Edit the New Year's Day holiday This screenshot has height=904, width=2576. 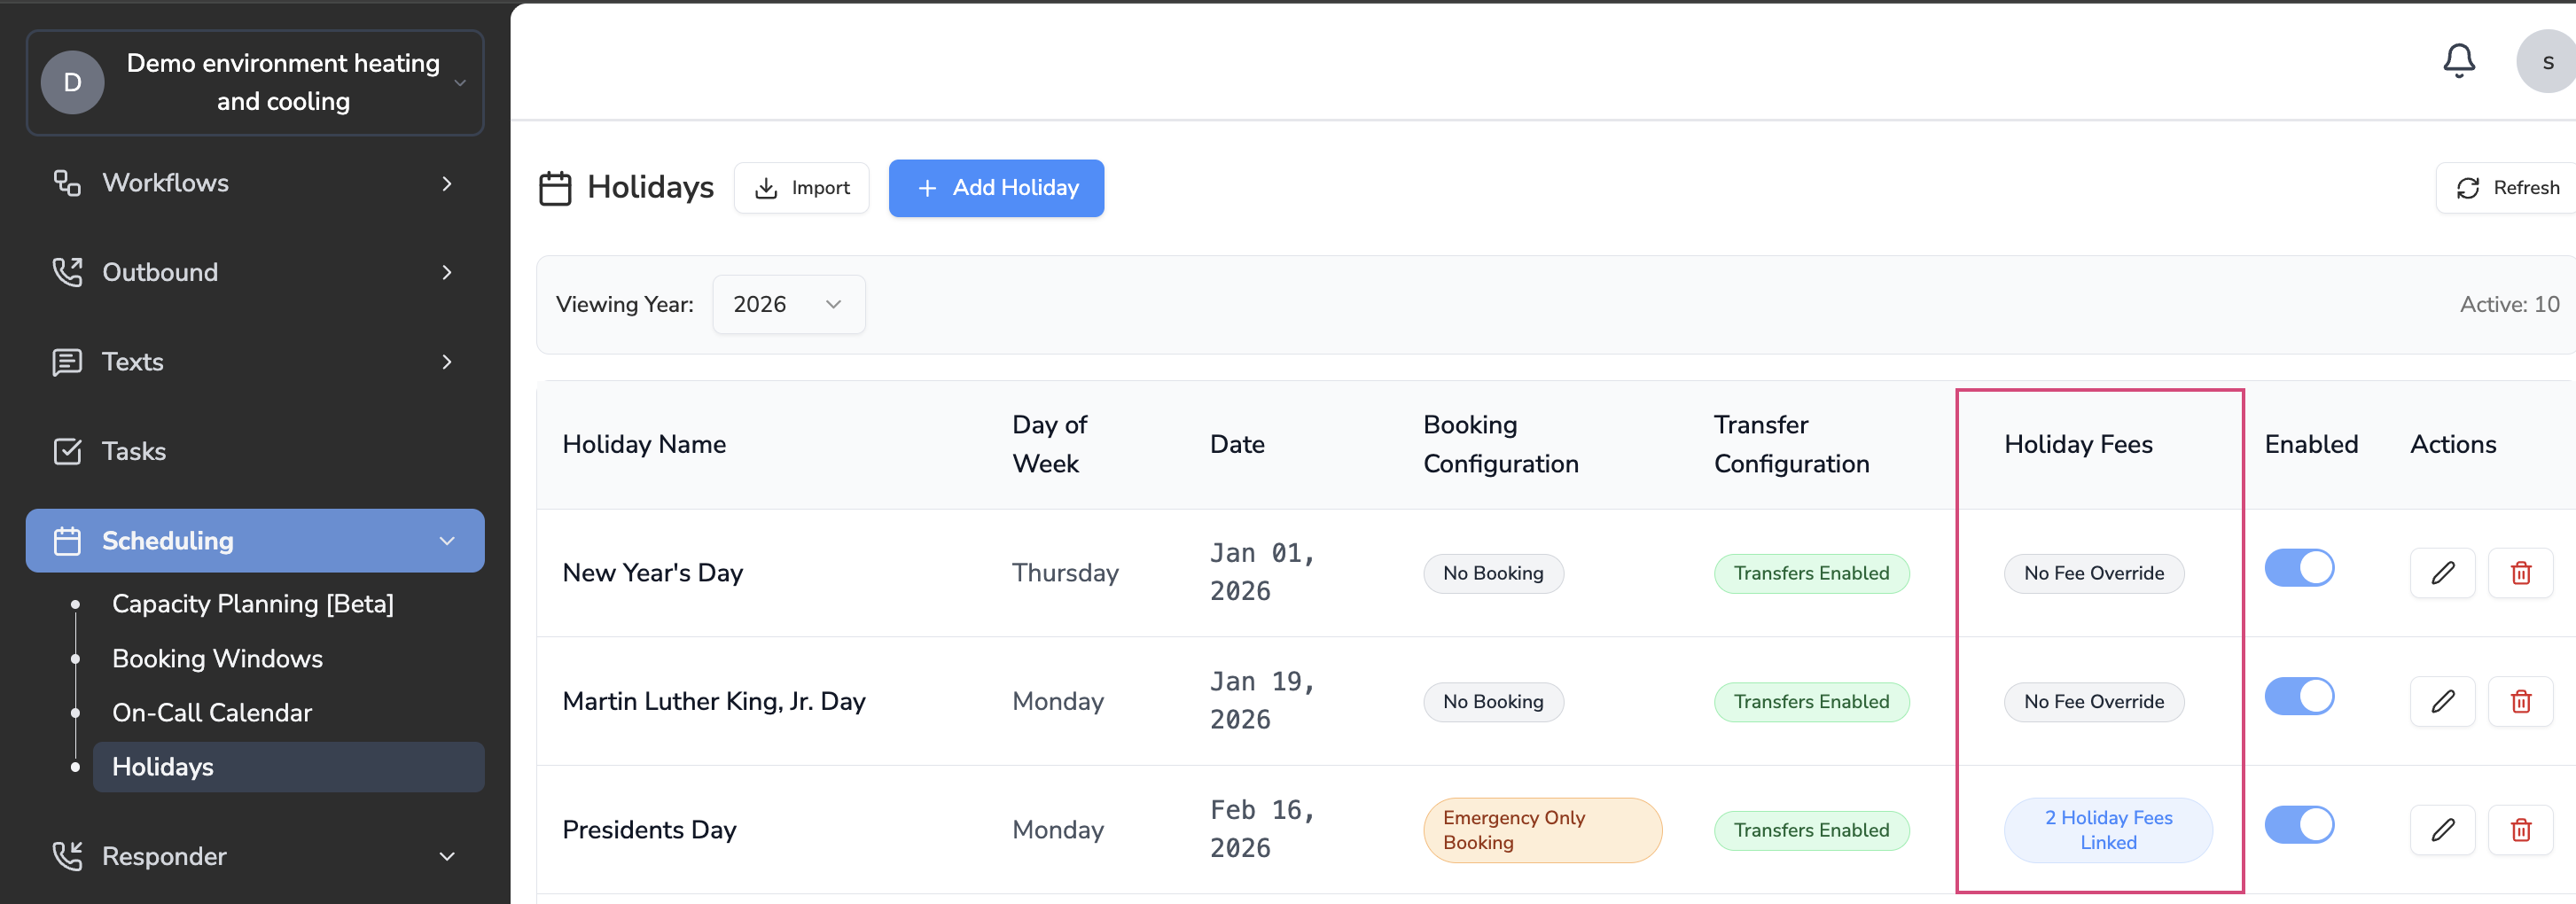click(x=2442, y=573)
